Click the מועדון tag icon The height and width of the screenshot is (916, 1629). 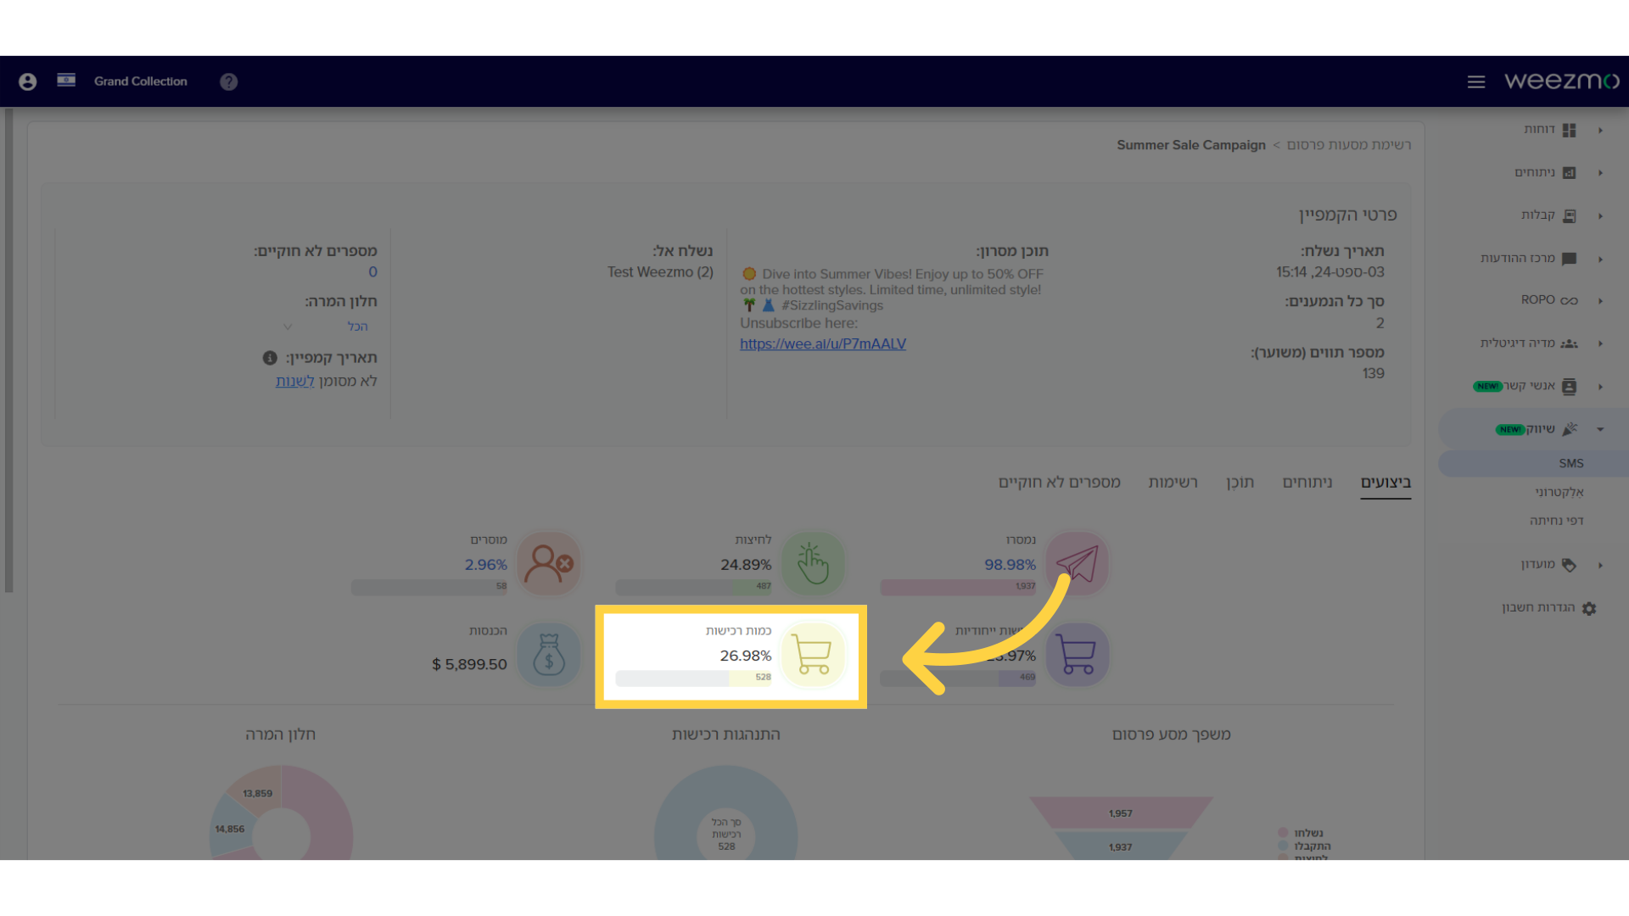1569,565
